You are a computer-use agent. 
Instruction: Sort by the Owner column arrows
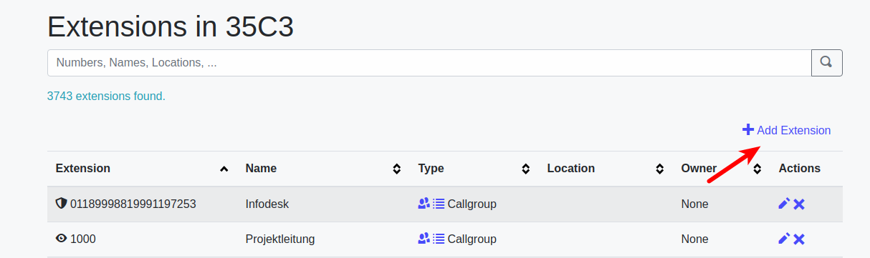pos(757,169)
